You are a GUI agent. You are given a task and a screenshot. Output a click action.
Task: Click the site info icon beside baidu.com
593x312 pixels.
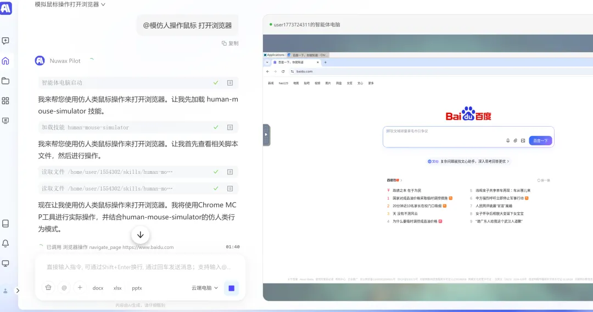tap(292, 71)
